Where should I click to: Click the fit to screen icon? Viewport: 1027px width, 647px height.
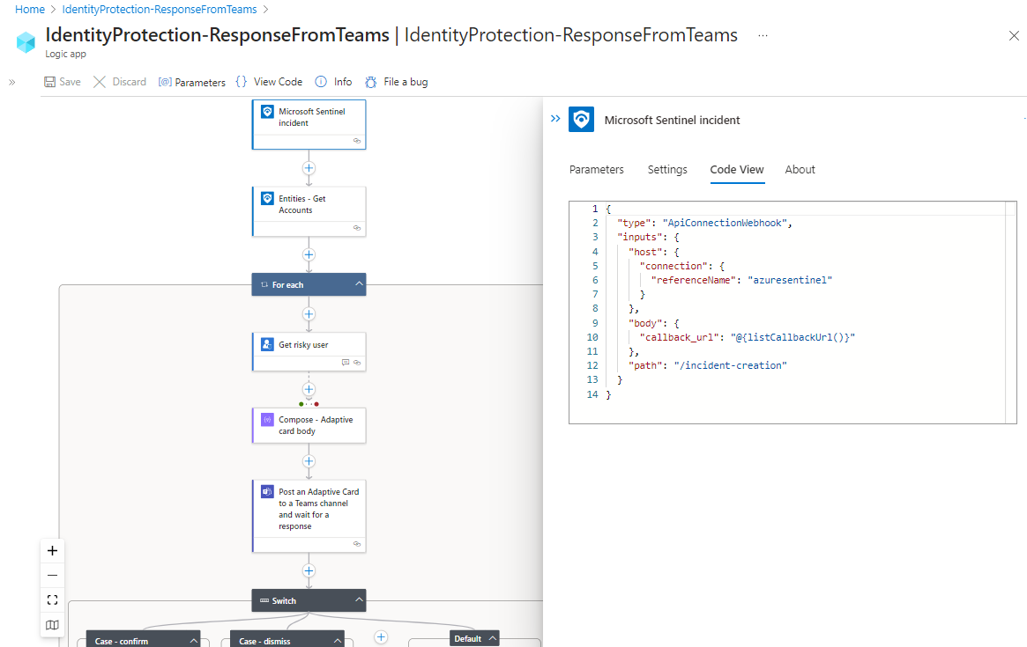point(52,600)
